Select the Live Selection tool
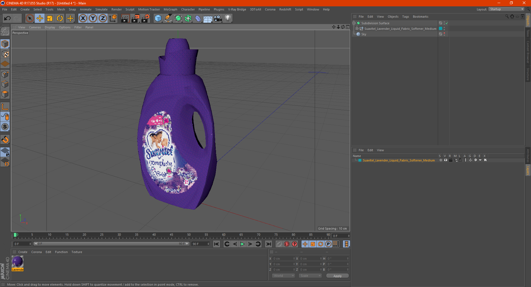 (x=30, y=18)
